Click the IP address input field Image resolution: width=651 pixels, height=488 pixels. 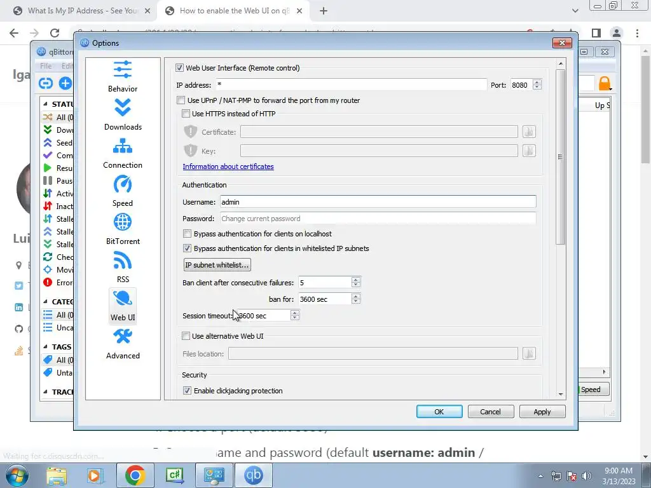(x=351, y=85)
